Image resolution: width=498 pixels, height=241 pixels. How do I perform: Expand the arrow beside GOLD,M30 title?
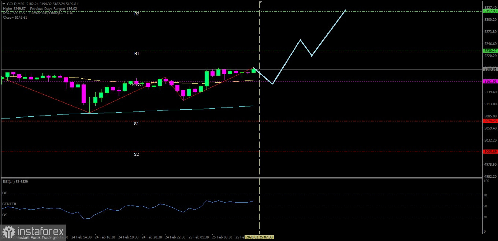click(x=4, y=4)
